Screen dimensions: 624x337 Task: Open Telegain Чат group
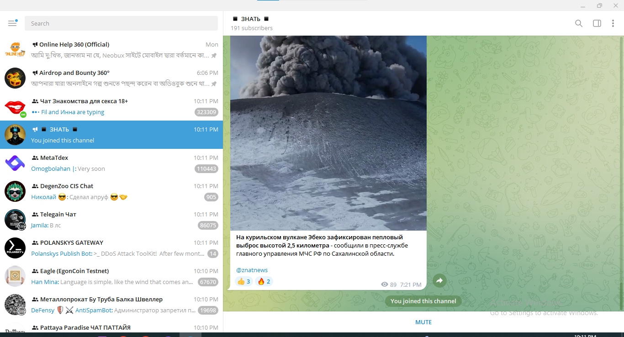click(x=111, y=220)
